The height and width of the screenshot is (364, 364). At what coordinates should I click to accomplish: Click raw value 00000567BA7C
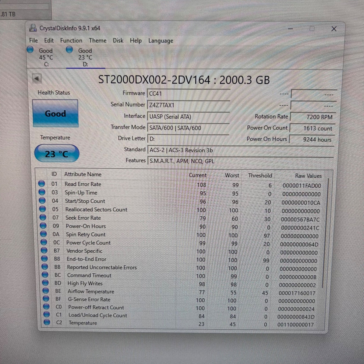point(300,219)
